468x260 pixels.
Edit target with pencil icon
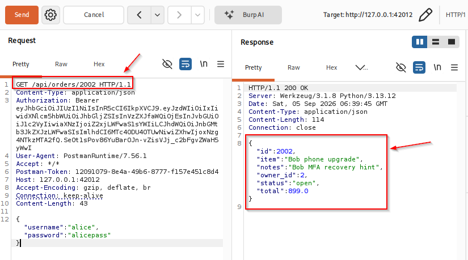[425, 15]
